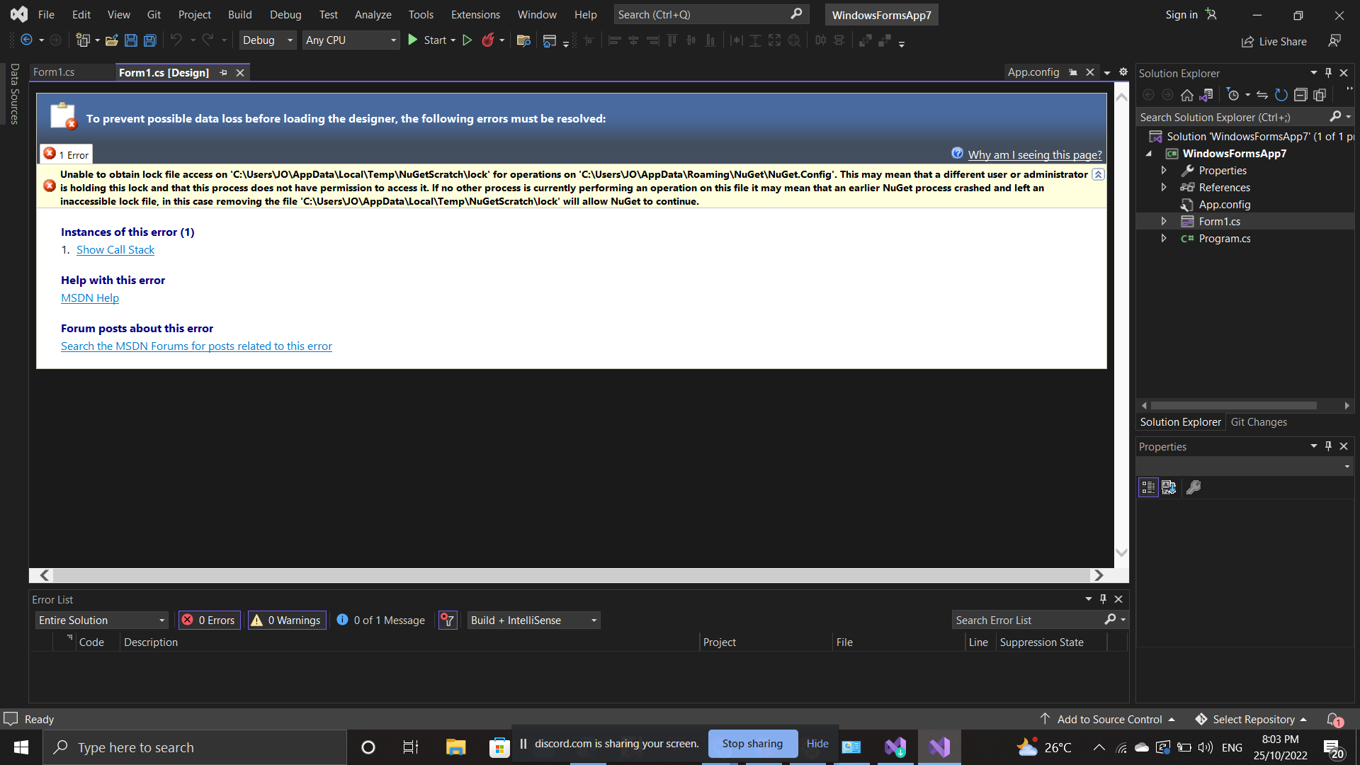Select the Alphabetical sort icon in Properties

click(1169, 487)
